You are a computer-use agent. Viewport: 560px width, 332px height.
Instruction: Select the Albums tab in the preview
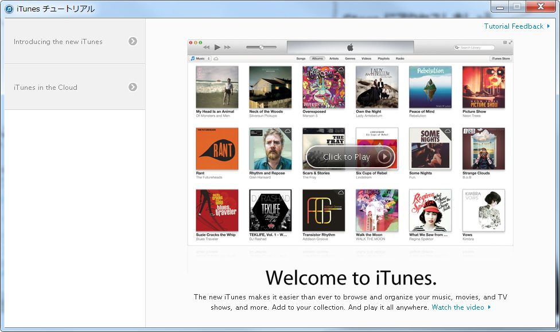pyautogui.click(x=317, y=58)
